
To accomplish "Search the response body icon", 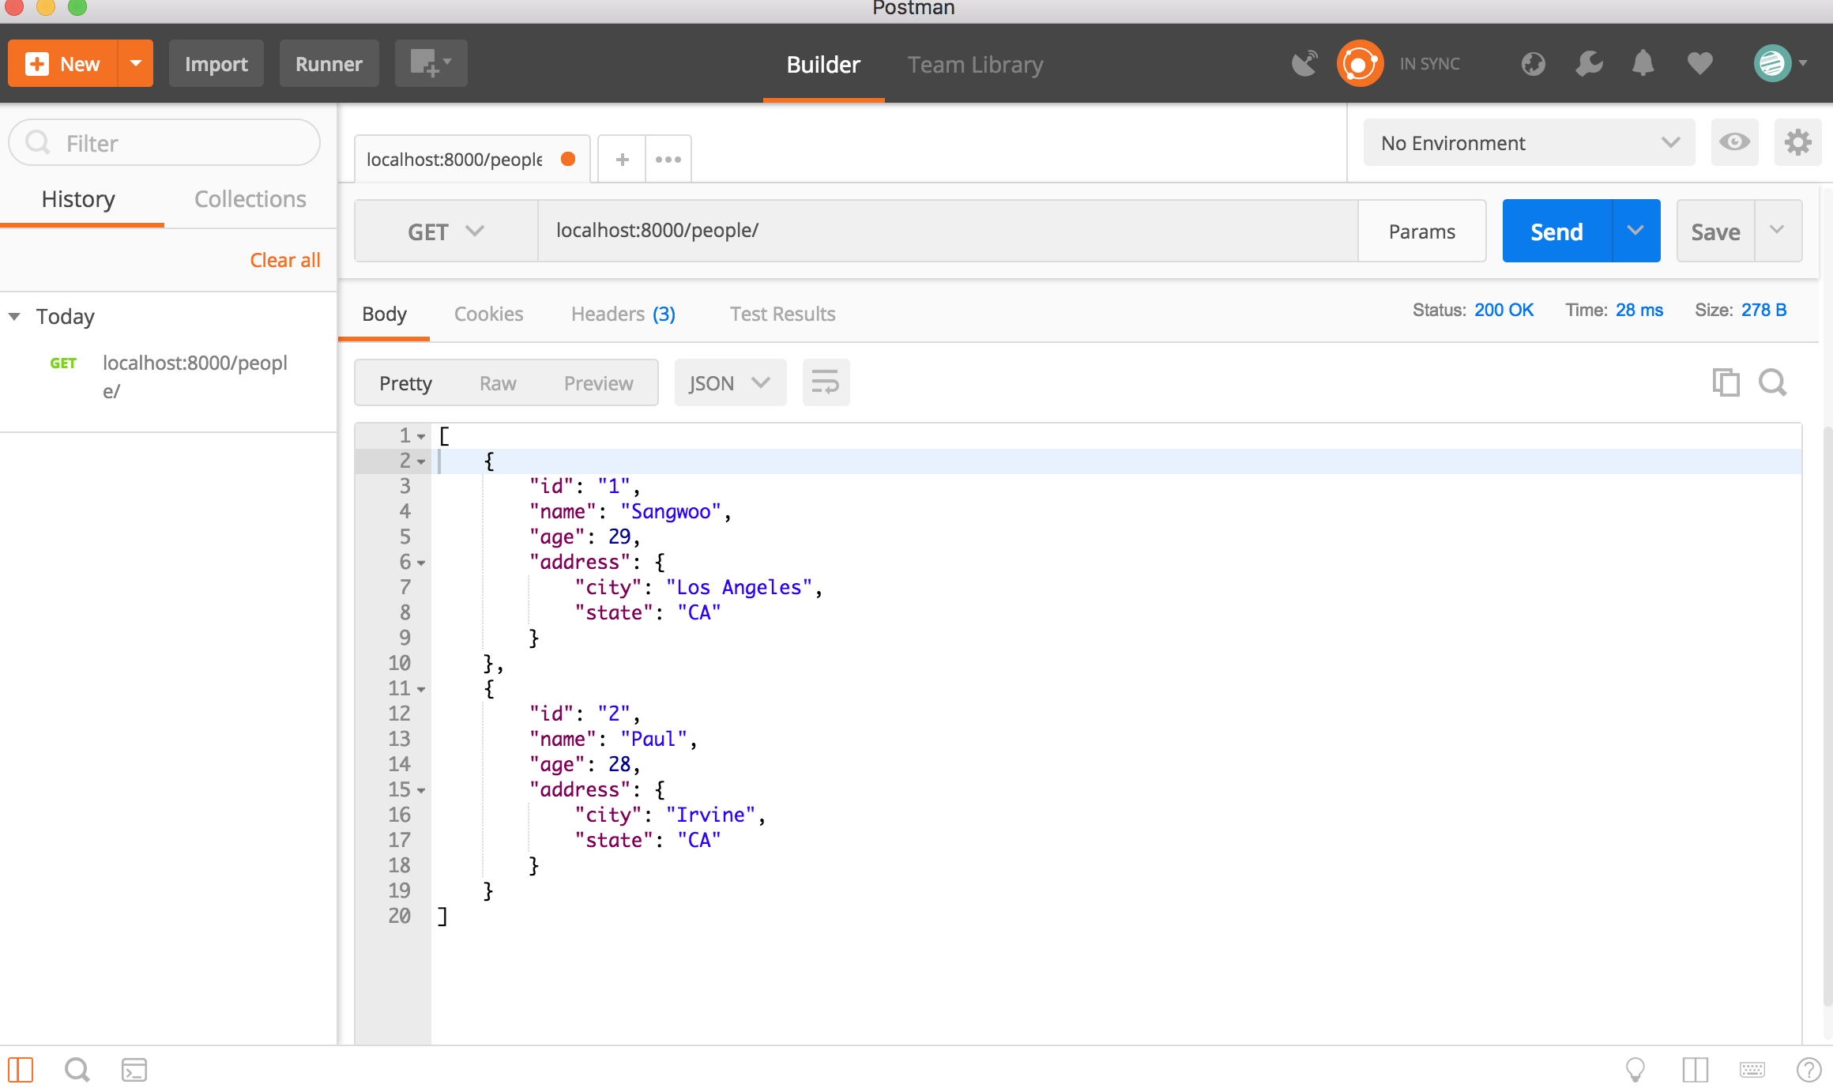I will (x=1772, y=382).
